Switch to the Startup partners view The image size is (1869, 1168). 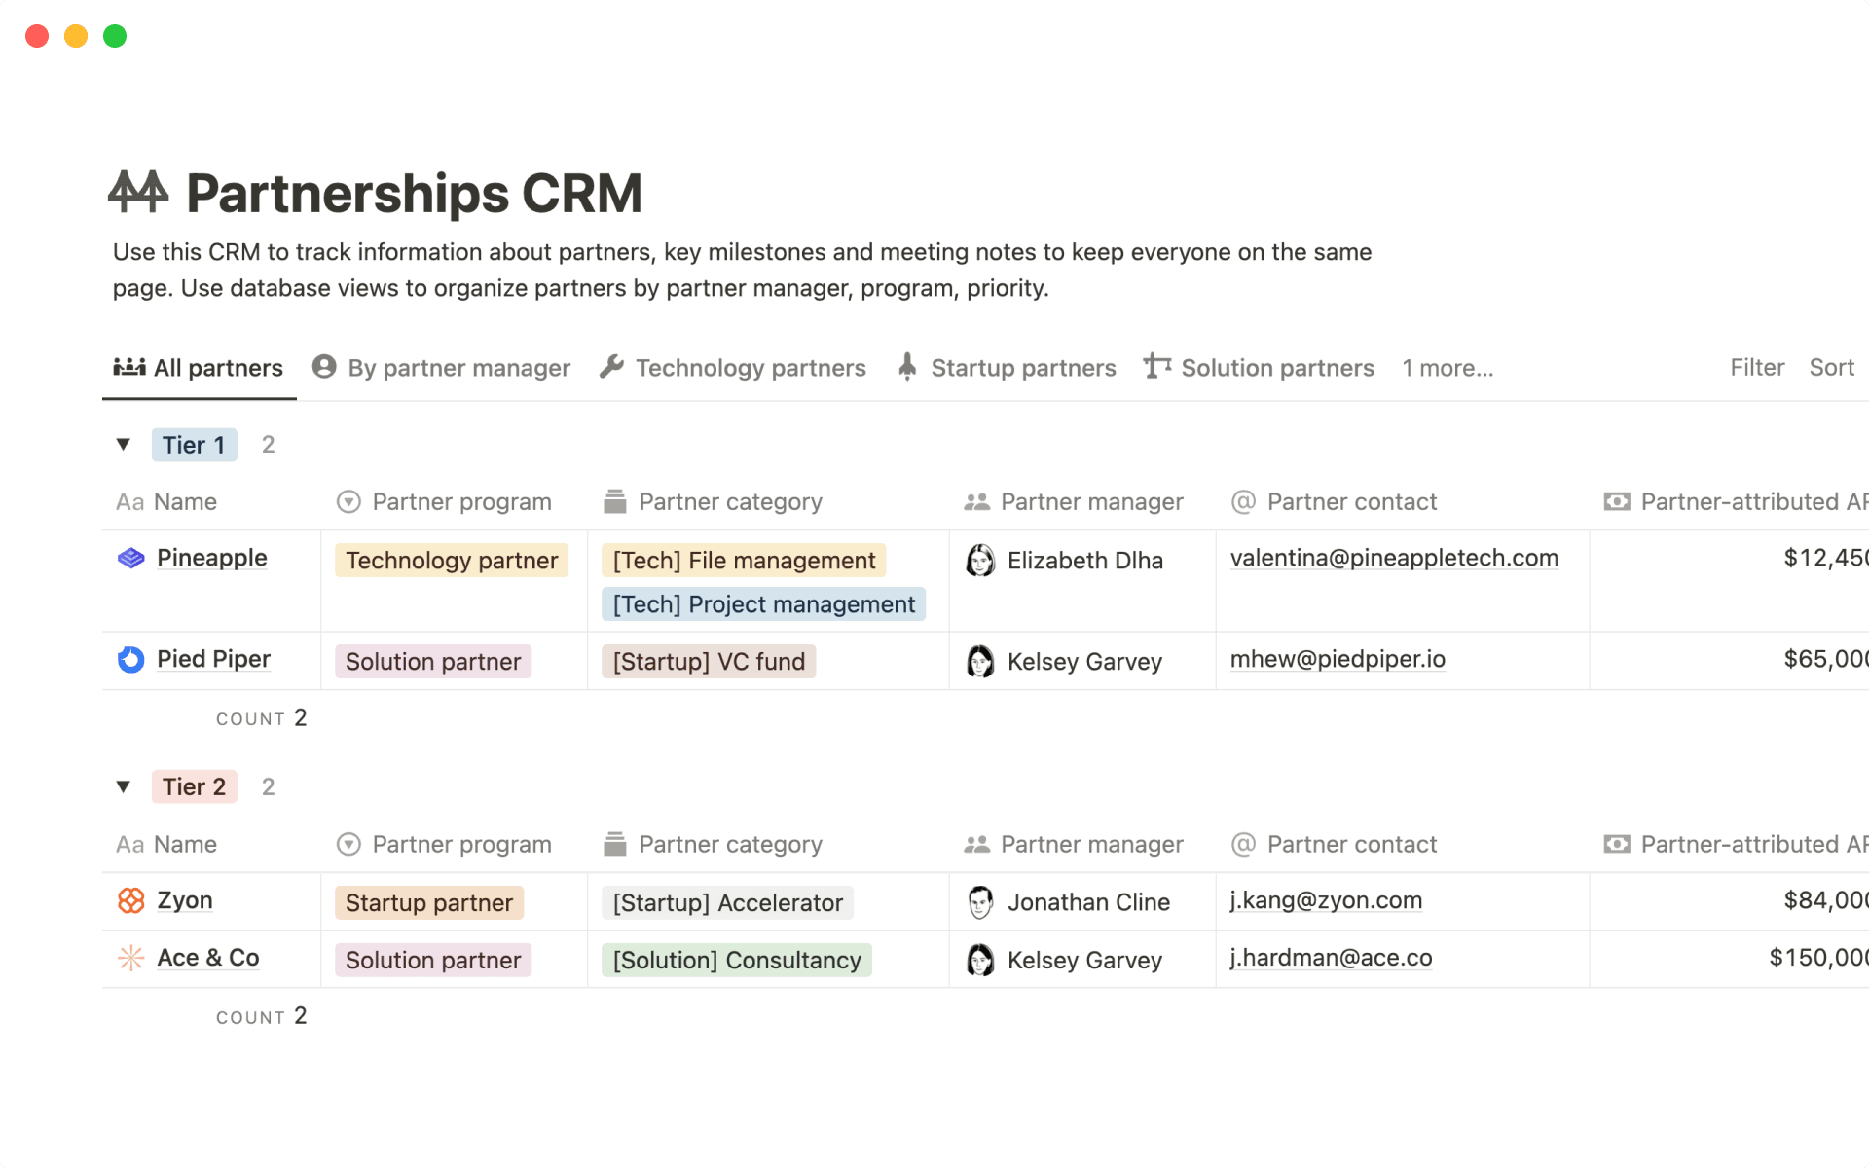pos(1023,367)
